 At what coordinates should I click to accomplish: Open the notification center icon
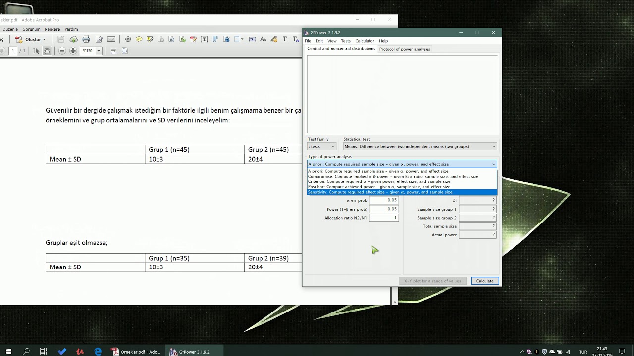point(622,352)
